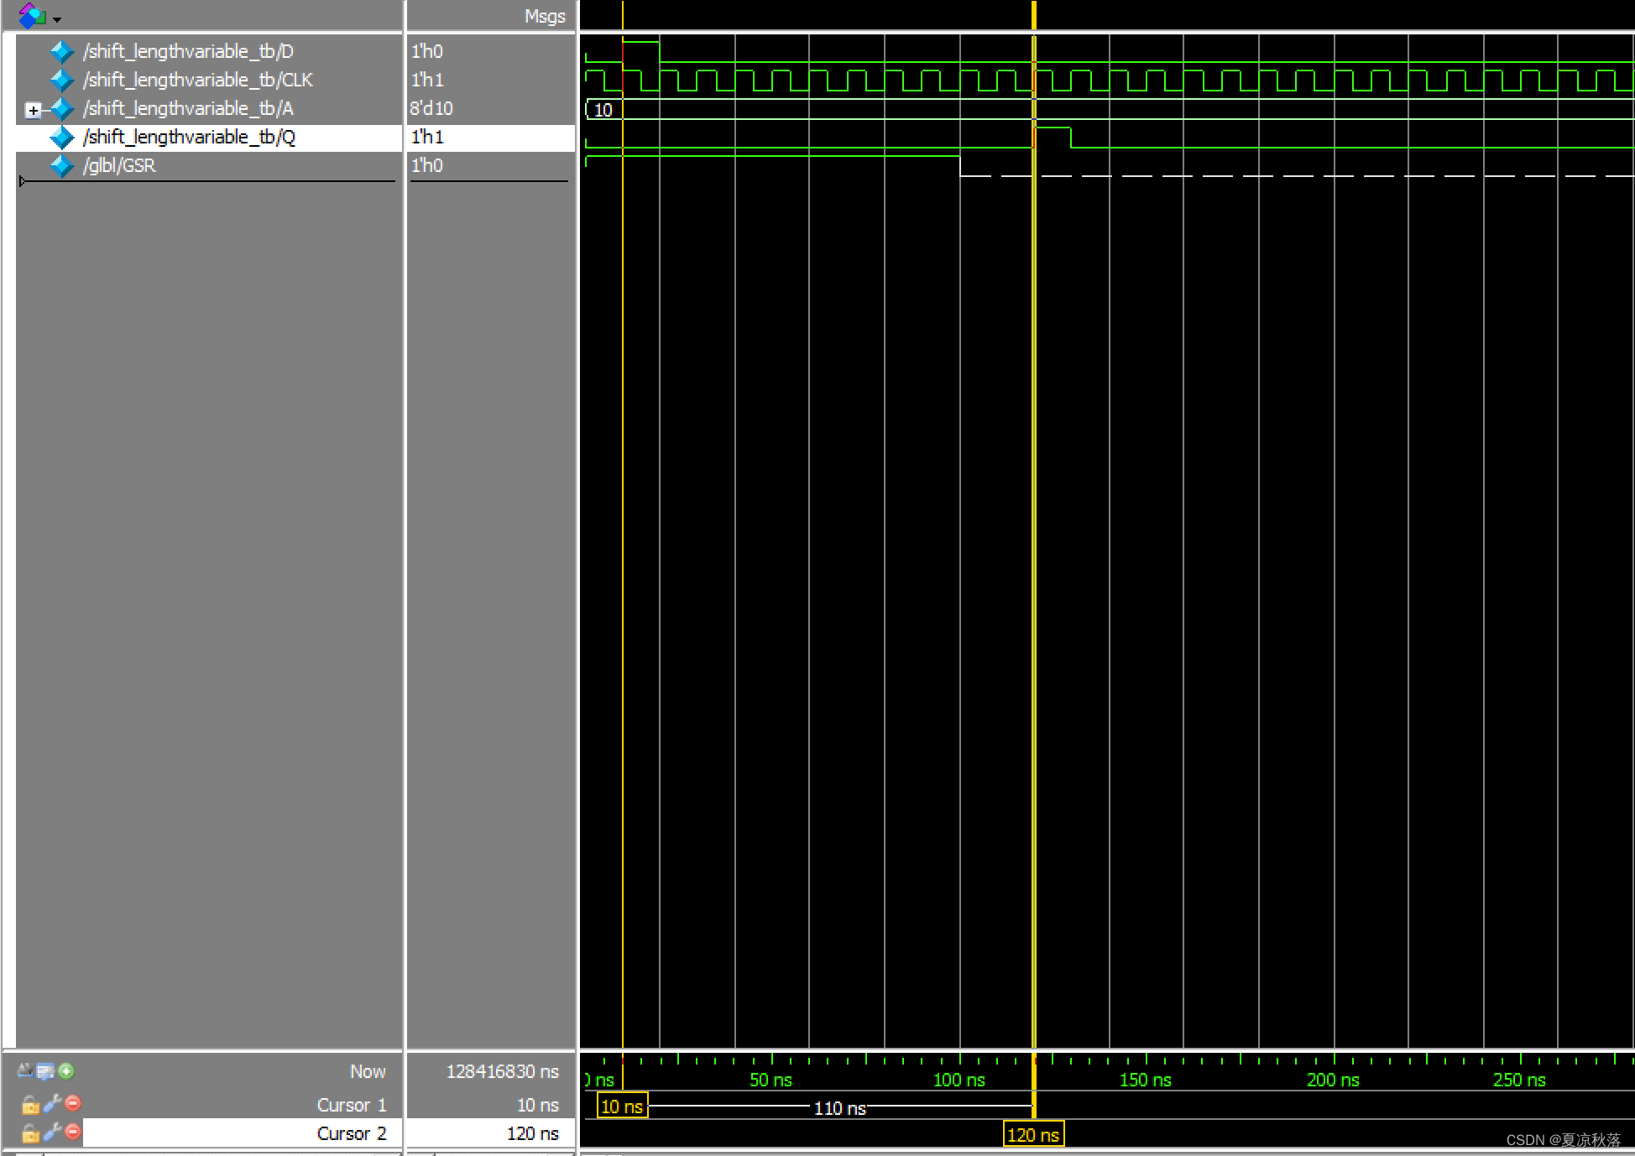This screenshot has width=1635, height=1156.
Task: Open Cursor 2 properties wrench icon
Action: coord(52,1132)
